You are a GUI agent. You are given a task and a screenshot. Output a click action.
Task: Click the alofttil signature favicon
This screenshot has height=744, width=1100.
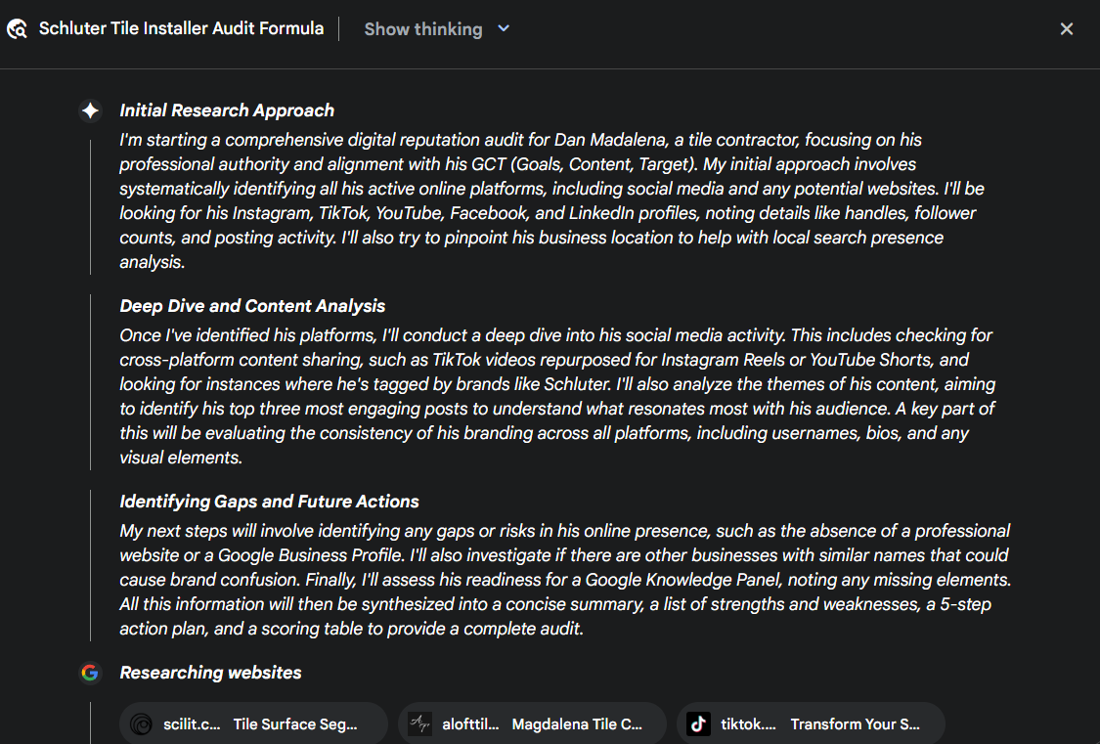419,723
